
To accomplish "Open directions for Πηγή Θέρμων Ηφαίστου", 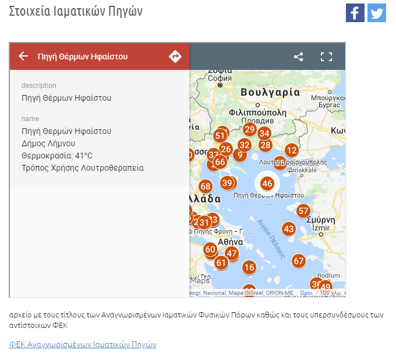I will pyautogui.click(x=175, y=57).
